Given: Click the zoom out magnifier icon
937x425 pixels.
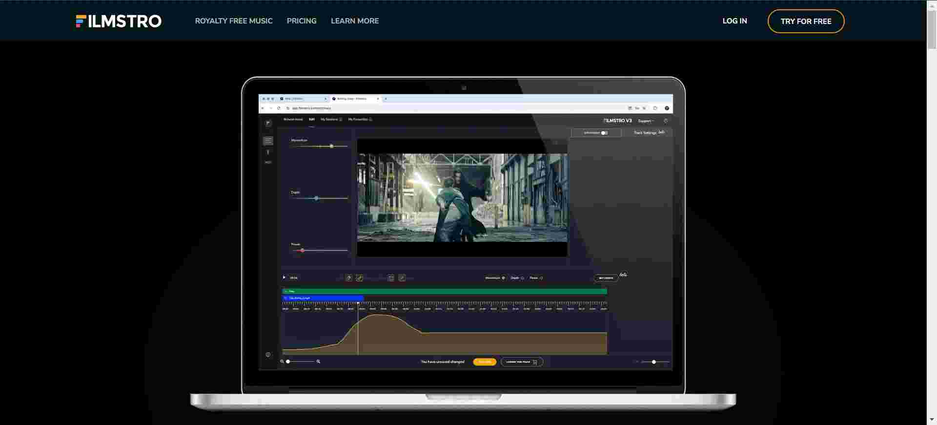Looking at the screenshot, I should [282, 361].
